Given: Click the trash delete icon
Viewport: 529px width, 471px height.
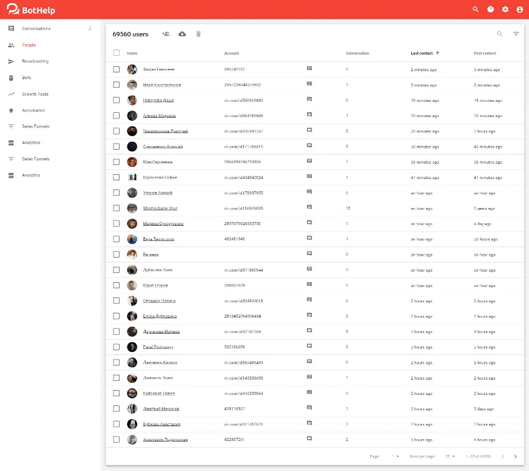Looking at the screenshot, I should click(199, 34).
